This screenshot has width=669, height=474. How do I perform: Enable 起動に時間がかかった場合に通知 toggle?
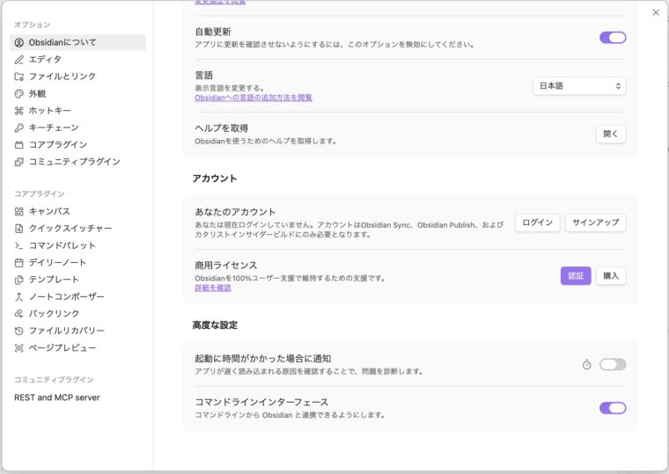coord(613,364)
